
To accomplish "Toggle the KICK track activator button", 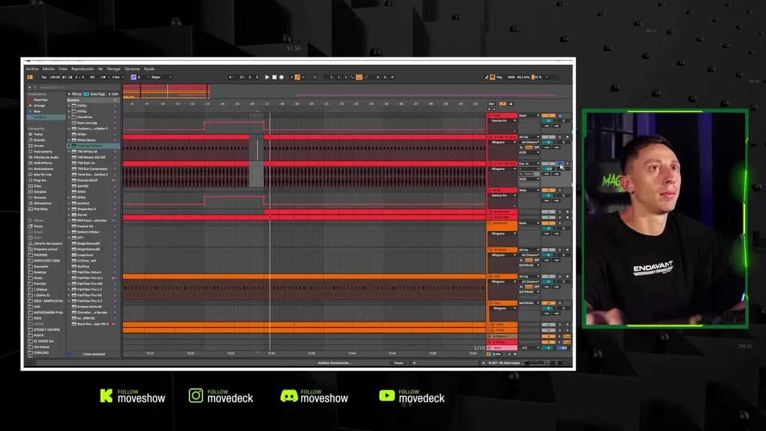I will pyautogui.click(x=549, y=116).
